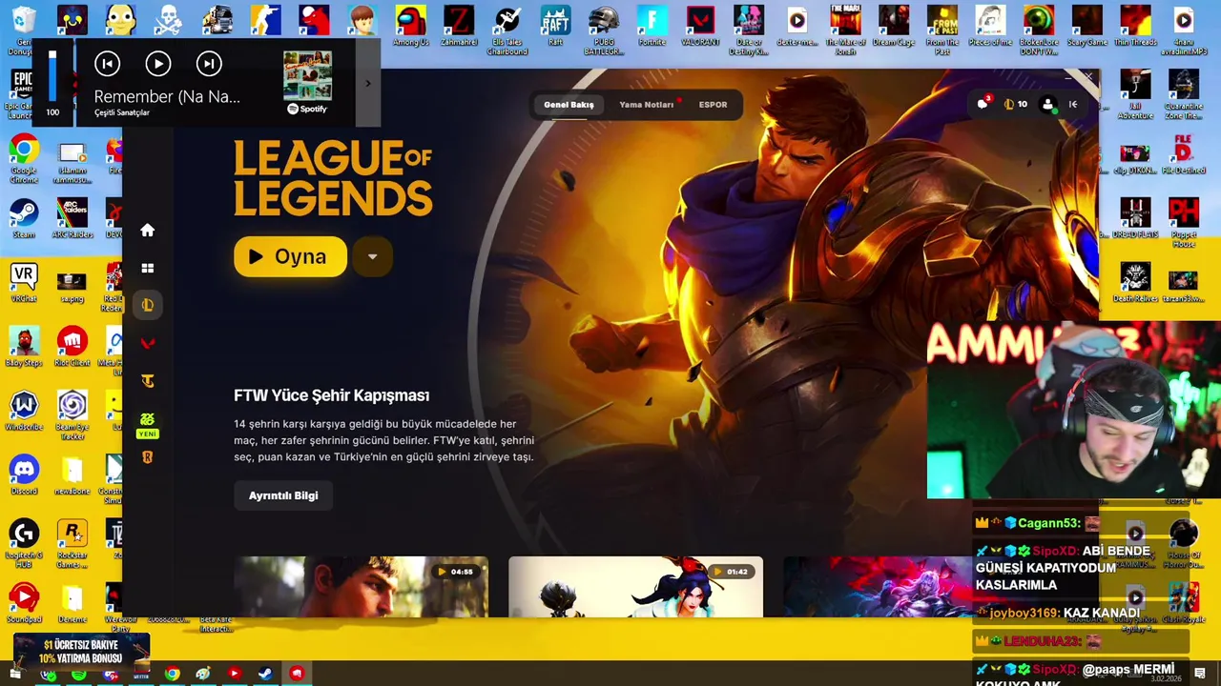This screenshot has width=1221, height=686.
Task: Collapse the social panel arrow icon
Action: pos(1073,104)
